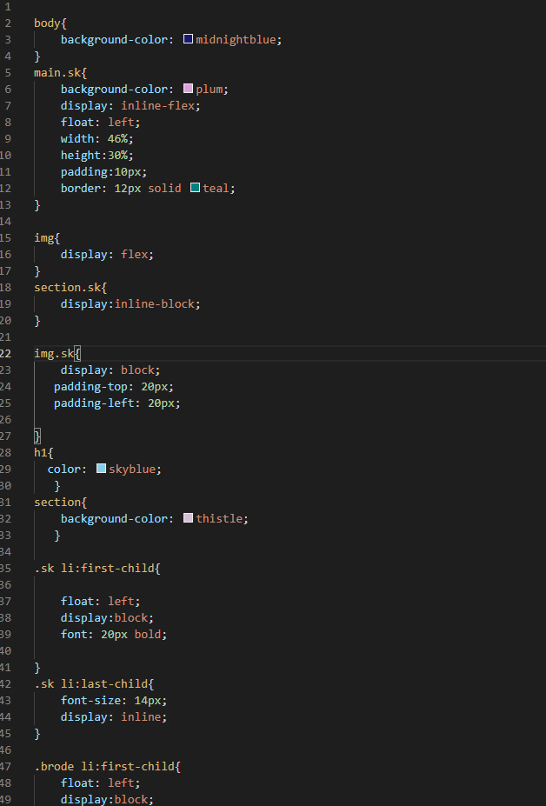Click the 'height:30%;' declaration

click(97, 155)
